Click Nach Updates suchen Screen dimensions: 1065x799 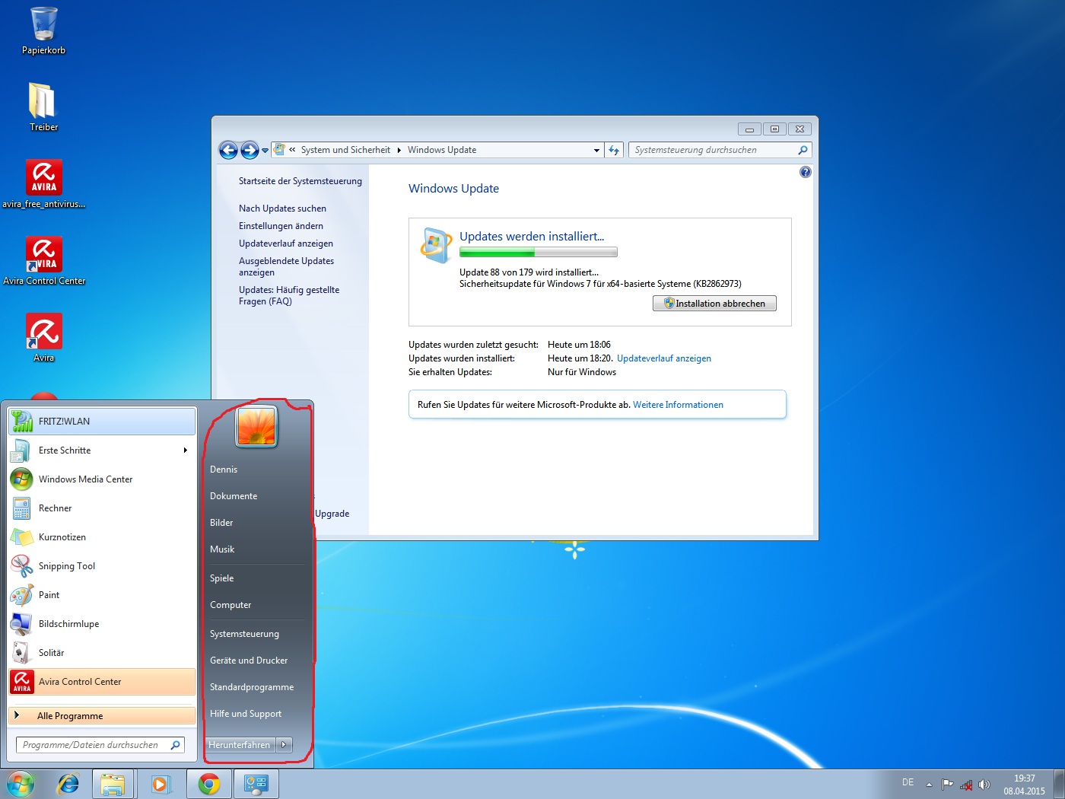pos(282,209)
